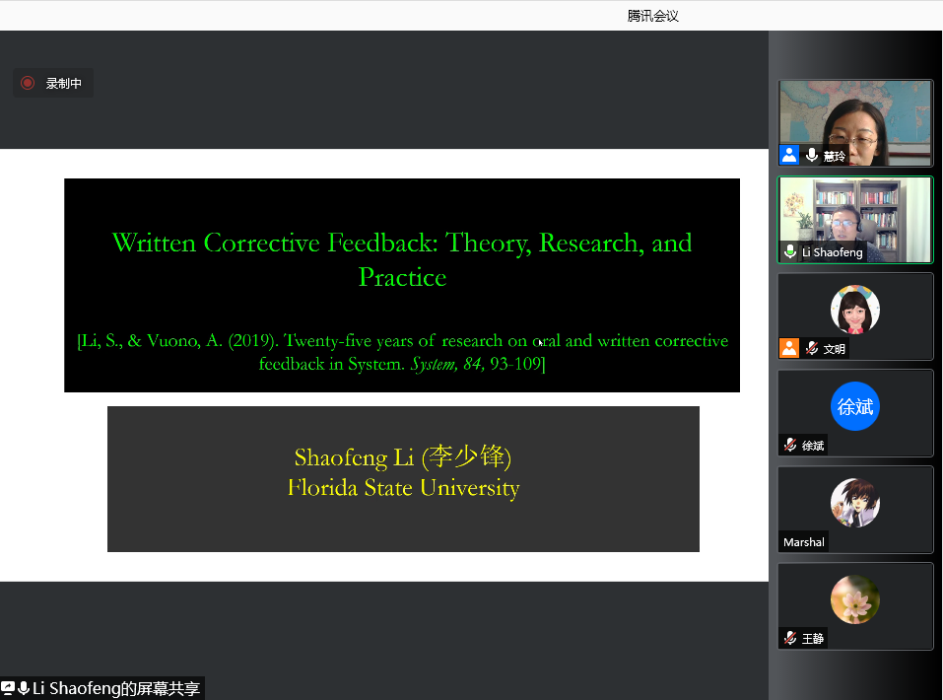Click the Marshal name label
The image size is (943, 700).
tap(804, 542)
